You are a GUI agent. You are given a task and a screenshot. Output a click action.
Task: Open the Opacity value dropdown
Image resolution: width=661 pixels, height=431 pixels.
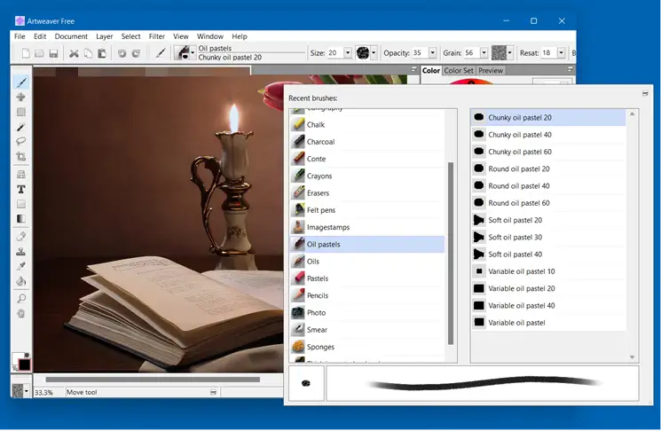click(x=432, y=52)
